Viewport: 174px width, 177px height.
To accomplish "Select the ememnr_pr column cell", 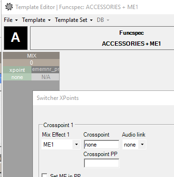I will pos(45,70).
